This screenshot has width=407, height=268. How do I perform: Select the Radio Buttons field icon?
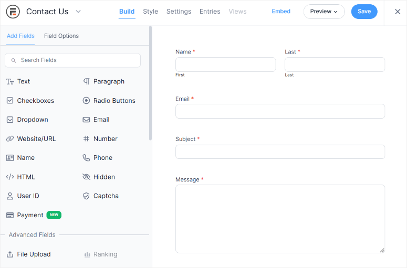point(86,101)
